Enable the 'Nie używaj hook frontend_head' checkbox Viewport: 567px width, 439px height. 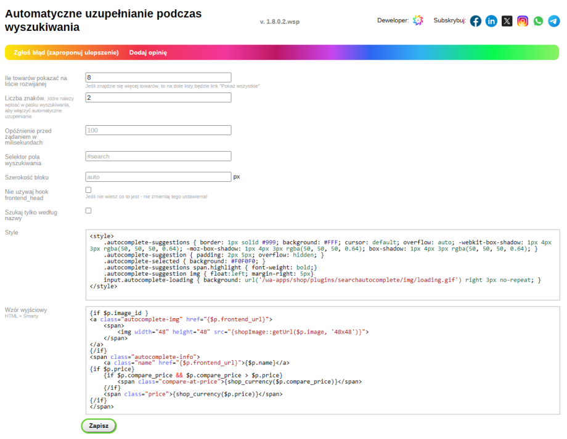click(88, 190)
